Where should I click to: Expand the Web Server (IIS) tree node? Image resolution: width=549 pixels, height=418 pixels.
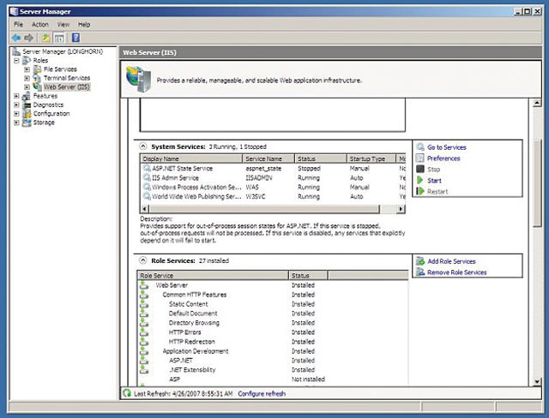[27, 87]
